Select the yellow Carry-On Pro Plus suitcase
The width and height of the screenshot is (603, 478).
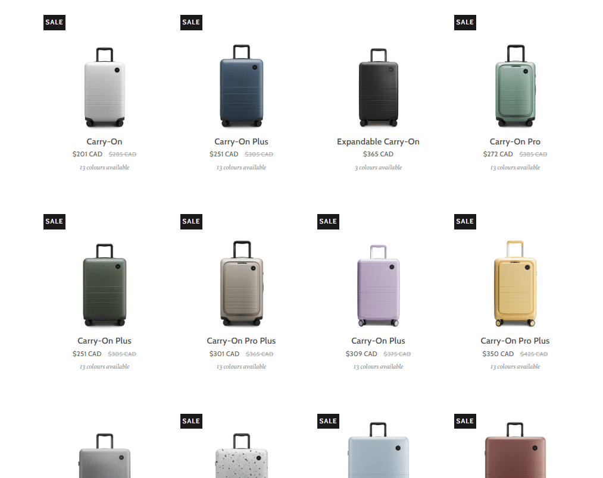pyautogui.click(x=515, y=284)
